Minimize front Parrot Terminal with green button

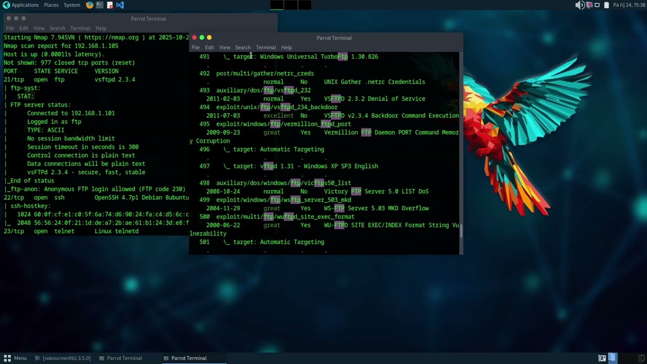[202, 37]
